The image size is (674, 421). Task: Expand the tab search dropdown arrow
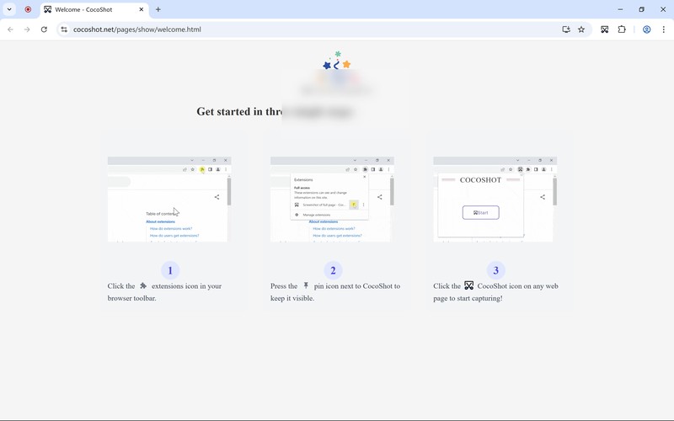click(x=9, y=9)
